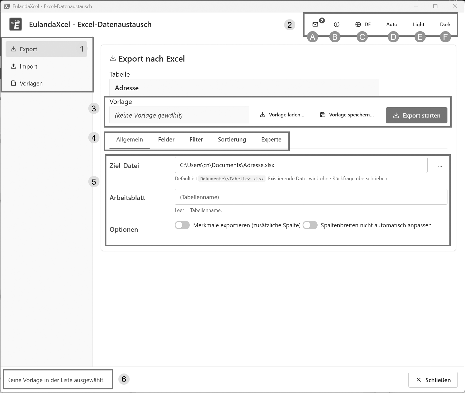Browse target file with ellipsis button
Image resolution: width=465 pixels, height=393 pixels.
coord(440,165)
